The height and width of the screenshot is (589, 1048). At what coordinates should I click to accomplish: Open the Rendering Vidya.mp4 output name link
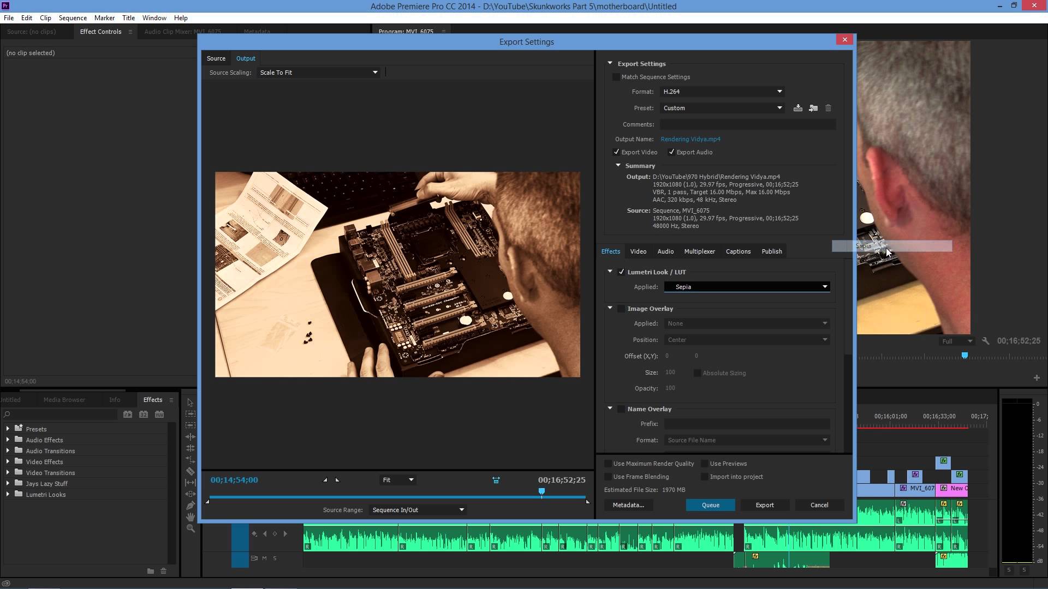690,139
